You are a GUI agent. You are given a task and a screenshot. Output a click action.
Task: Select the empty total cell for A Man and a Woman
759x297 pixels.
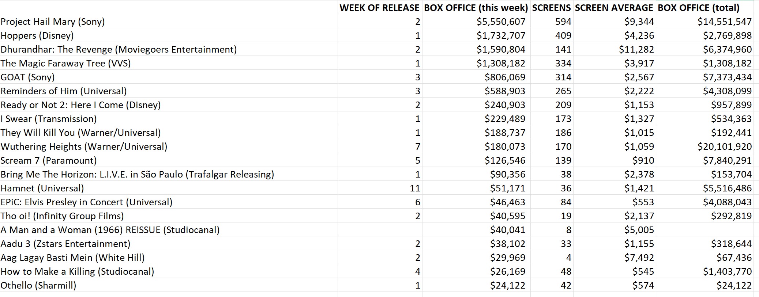(704, 230)
